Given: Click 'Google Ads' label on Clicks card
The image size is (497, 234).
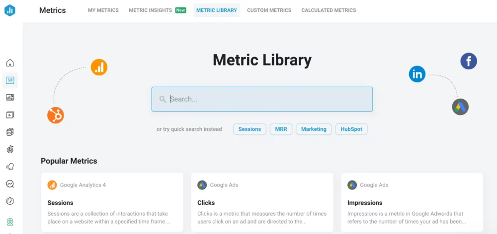Looking at the screenshot, I should coord(224,185).
